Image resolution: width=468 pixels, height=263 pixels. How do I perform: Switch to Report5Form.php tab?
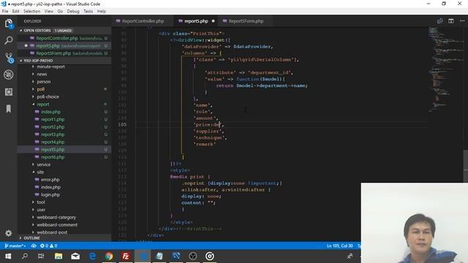[246, 21]
